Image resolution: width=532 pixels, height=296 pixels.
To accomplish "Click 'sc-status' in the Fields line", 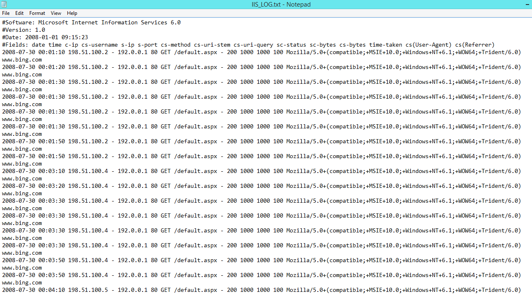I will (x=291, y=45).
